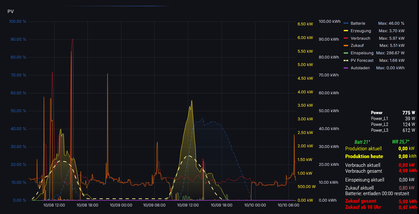Click the Power_L3 reading row

pyautogui.click(x=393, y=130)
